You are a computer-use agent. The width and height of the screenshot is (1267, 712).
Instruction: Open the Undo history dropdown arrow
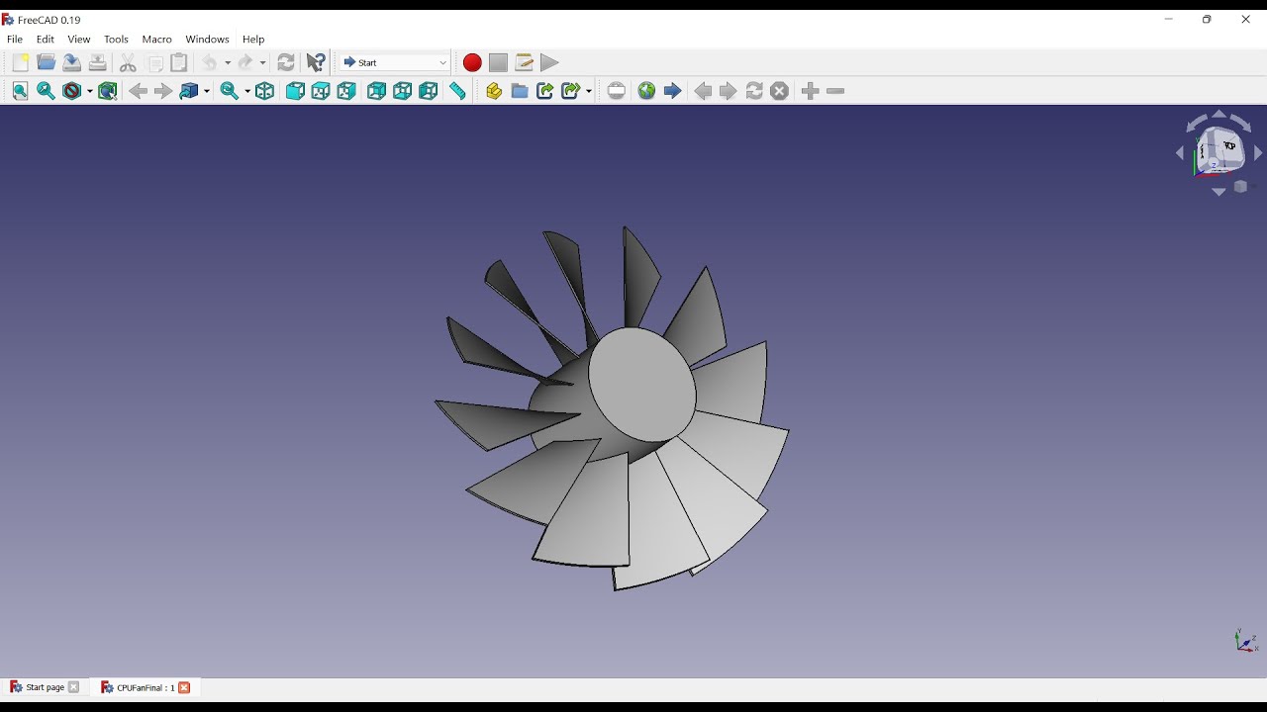click(x=228, y=63)
